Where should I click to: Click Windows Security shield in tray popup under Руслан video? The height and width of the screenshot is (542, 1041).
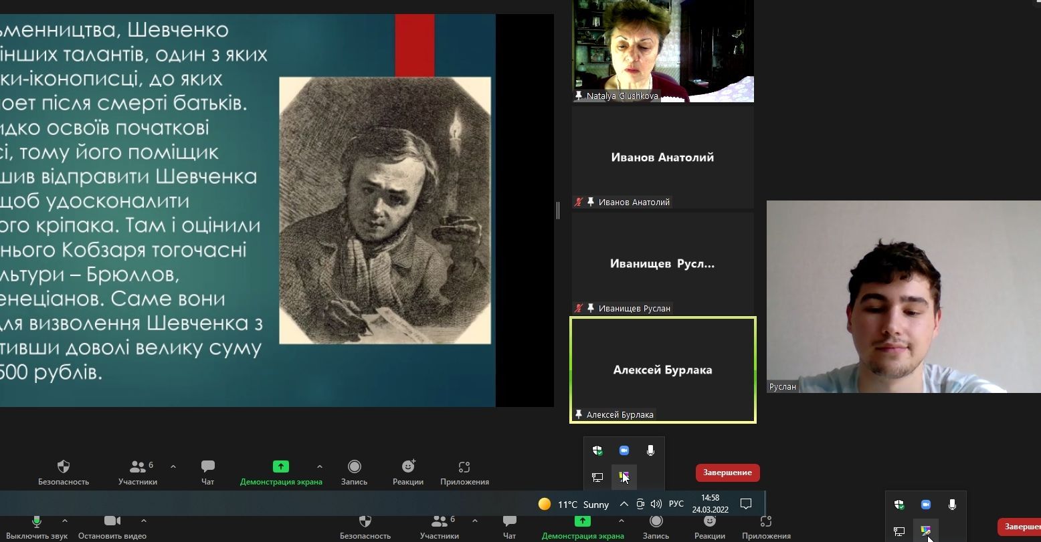tap(899, 505)
